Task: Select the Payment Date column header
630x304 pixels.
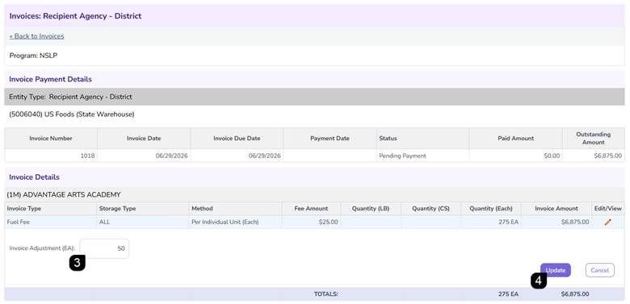Action: [330, 139]
